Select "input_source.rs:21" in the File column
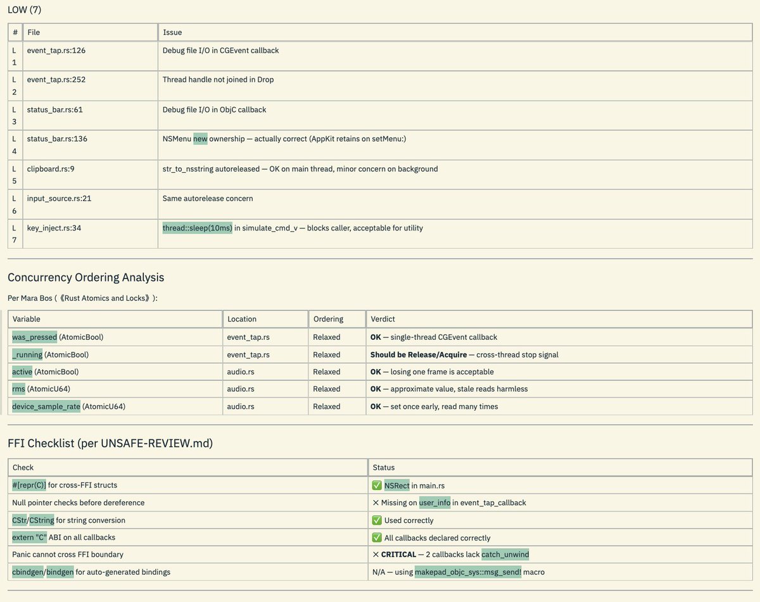The width and height of the screenshot is (760, 602). tap(59, 198)
